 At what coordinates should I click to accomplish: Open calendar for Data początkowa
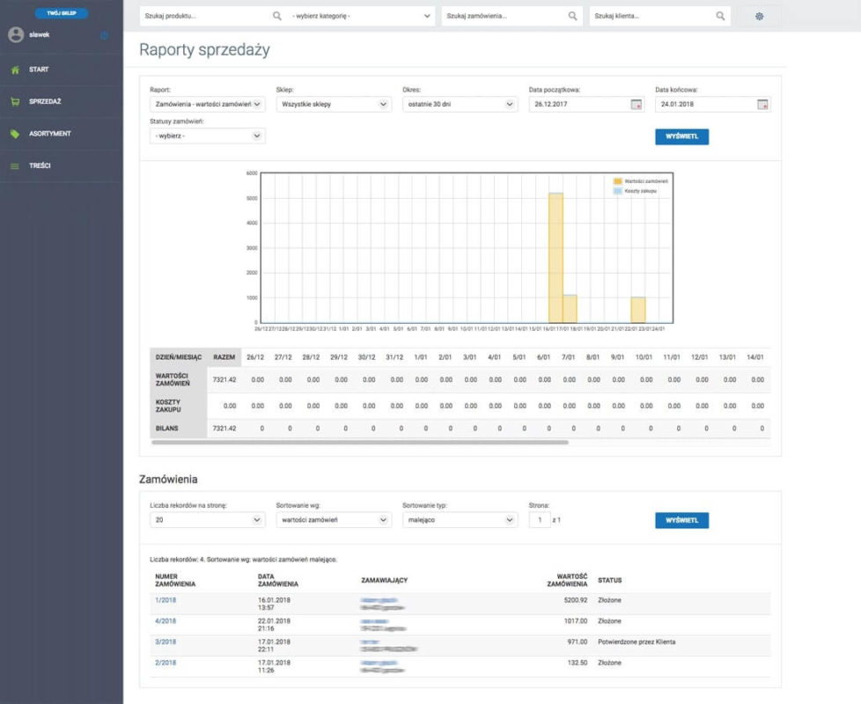[636, 104]
